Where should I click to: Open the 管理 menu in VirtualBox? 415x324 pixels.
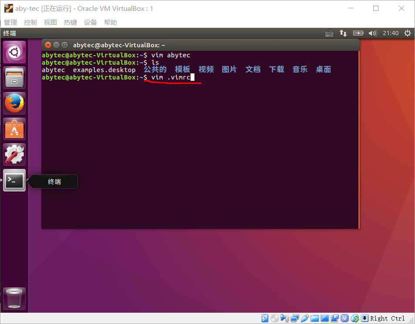10,23
